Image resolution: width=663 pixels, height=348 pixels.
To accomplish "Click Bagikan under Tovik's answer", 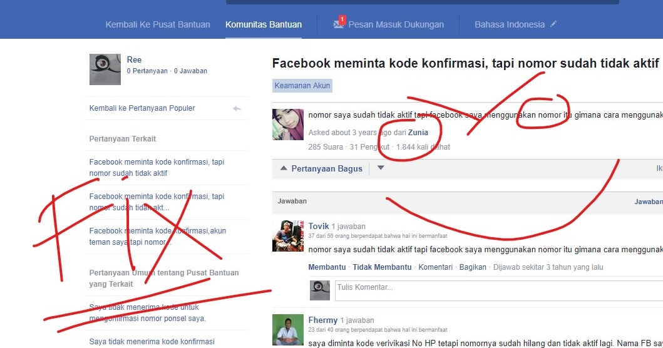I will coord(473,267).
